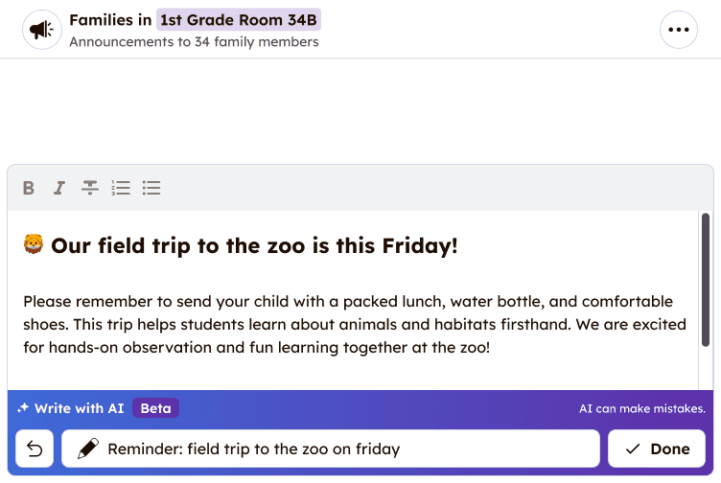Click the lion emoji in the heading
This screenshot has height=483, width=721.
click(34, 245)
